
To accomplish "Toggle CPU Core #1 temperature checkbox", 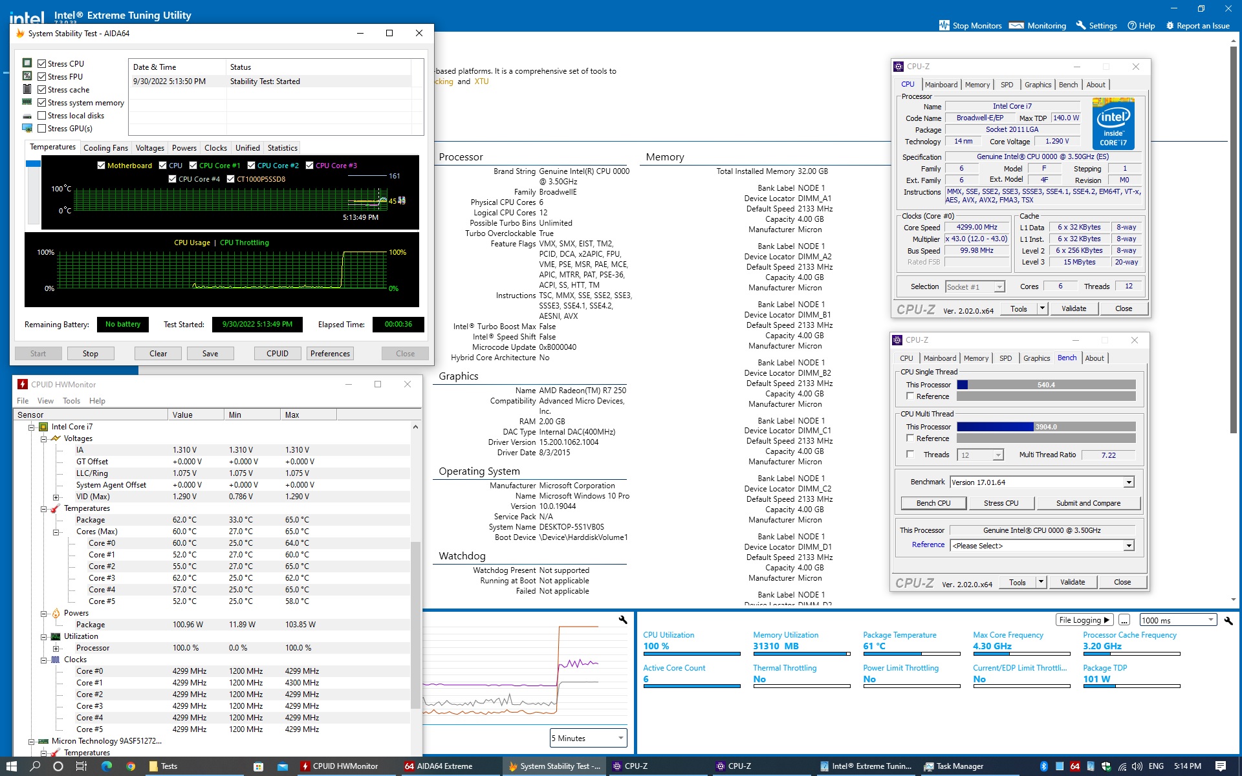I will 193,166.
